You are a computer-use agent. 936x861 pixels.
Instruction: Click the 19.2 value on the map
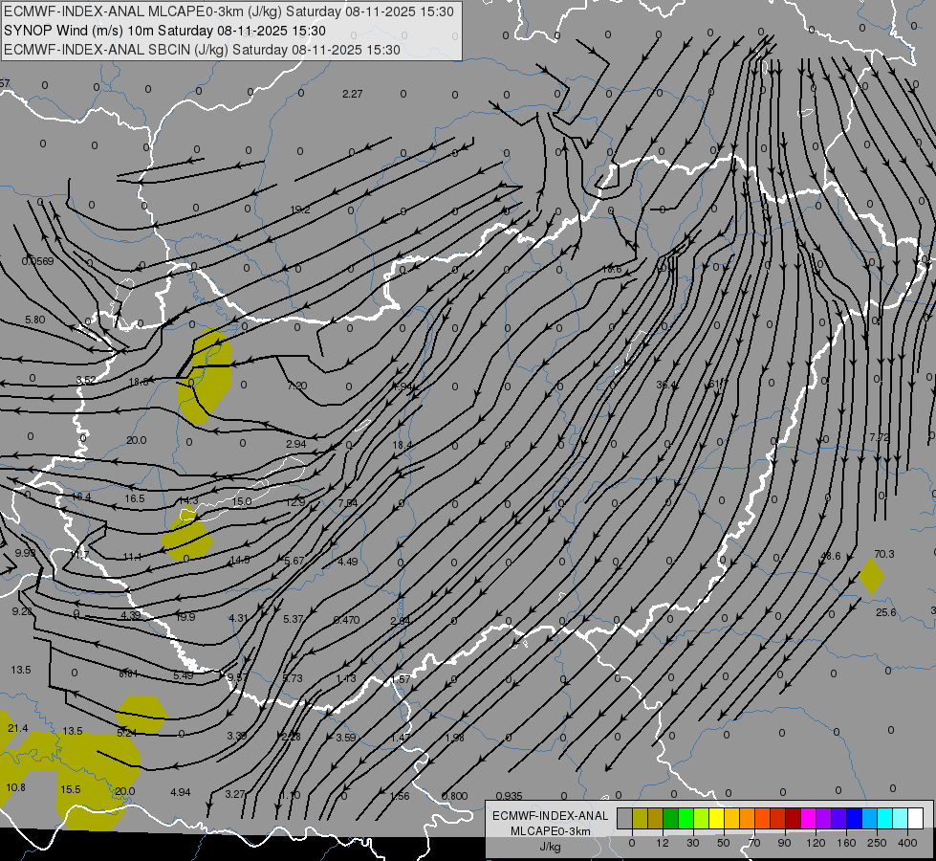300,210
